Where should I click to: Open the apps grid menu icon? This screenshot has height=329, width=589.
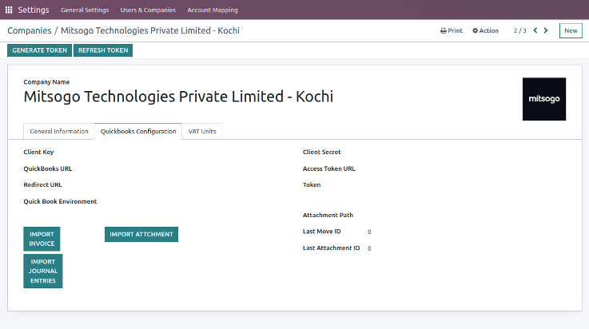click(9, 10)
